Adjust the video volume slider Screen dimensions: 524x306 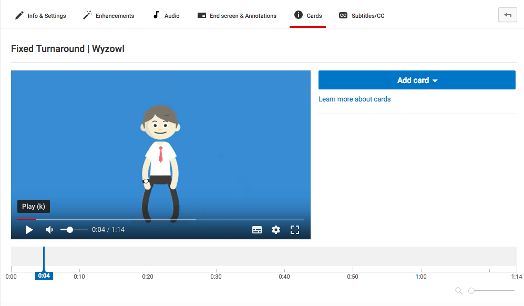(70, 230)
